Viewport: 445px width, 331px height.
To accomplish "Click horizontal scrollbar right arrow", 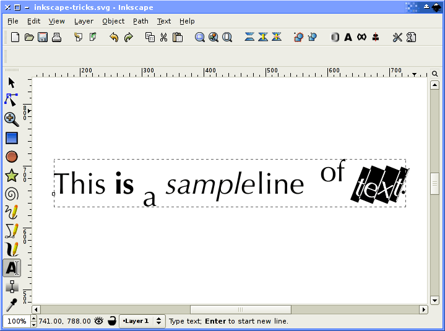I will pyautogui.click(x=423, y=309).
